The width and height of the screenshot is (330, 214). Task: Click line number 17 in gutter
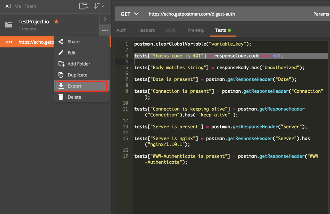point(125,156)
